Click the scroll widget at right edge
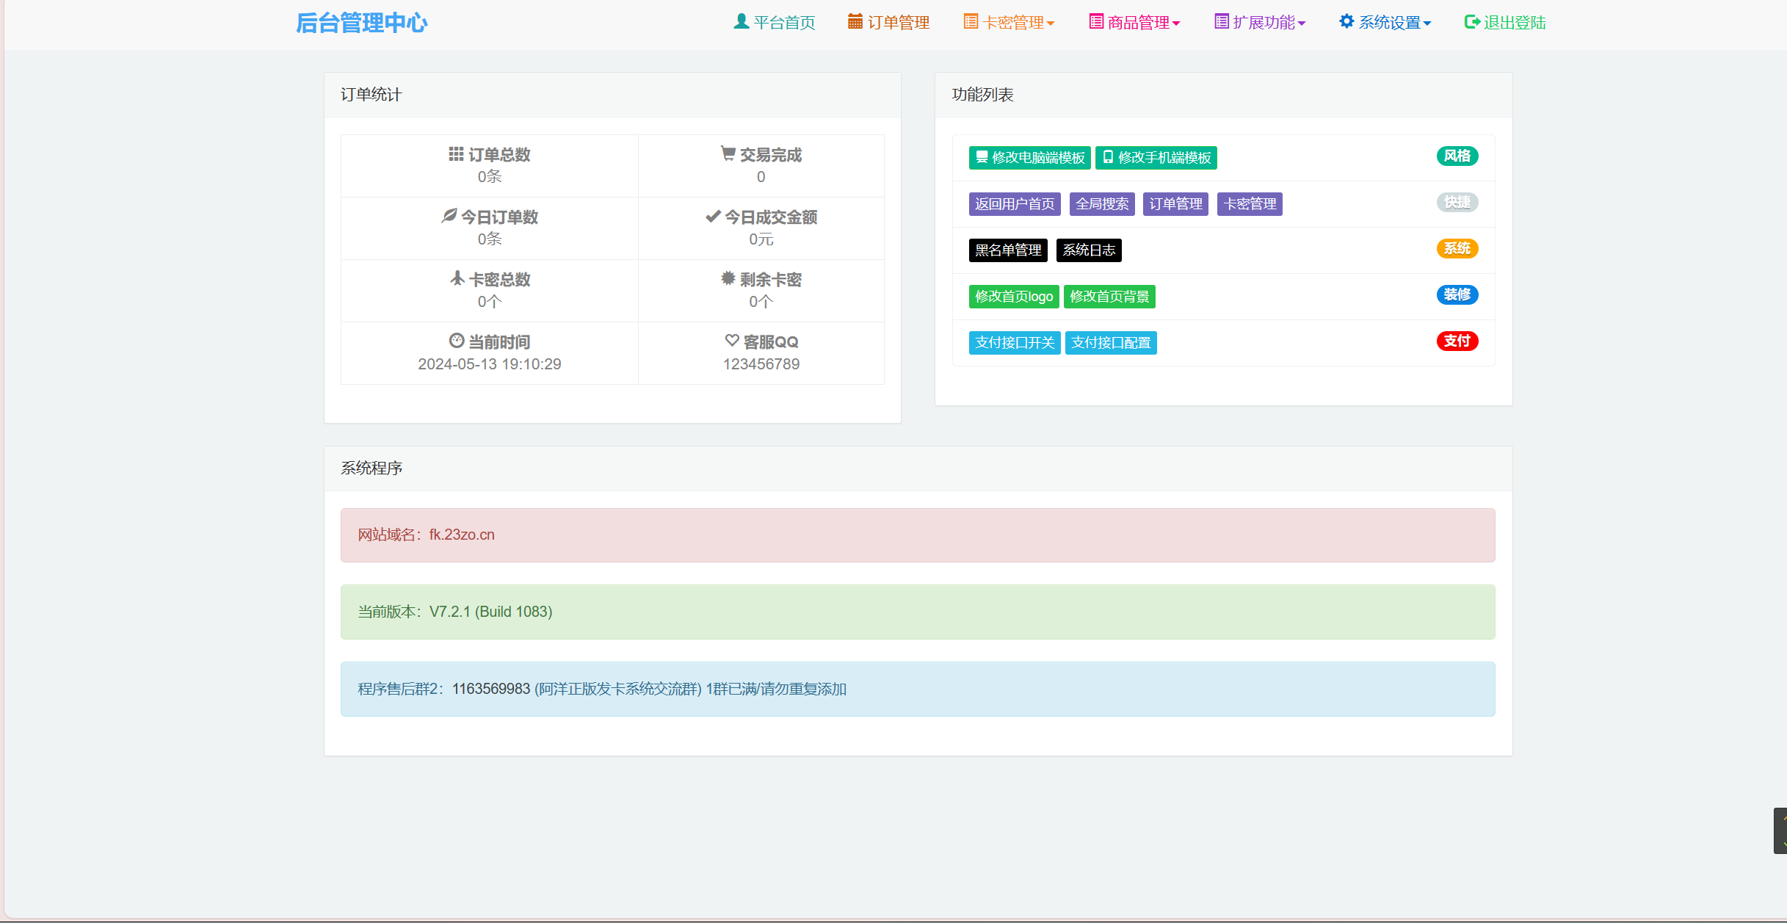Viewport: 1787px width, 923px height. point(1780,830)
